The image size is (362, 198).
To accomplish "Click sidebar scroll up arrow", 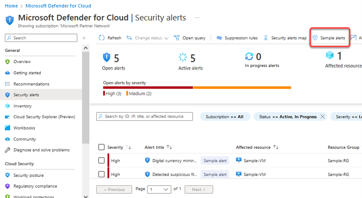I will click(x=86, y=48).
